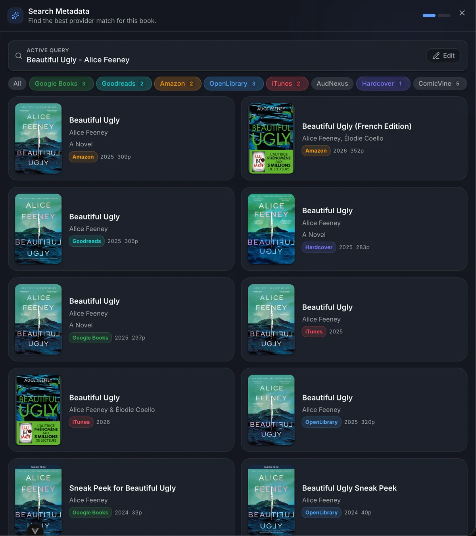Select Sneak Peek for Beautiful Ugly title
476x536 pixels.
tap(122, 488)
